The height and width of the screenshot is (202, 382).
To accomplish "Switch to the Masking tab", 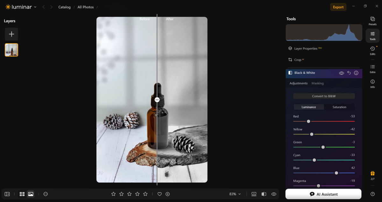I will (x=317, y=83).
